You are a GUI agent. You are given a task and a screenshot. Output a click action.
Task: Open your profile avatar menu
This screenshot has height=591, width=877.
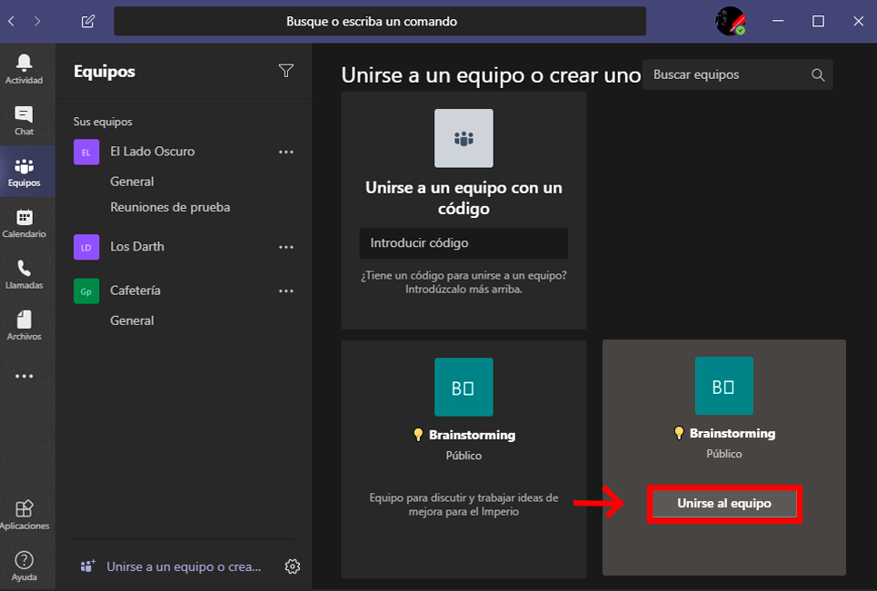(x=732, y=20)
